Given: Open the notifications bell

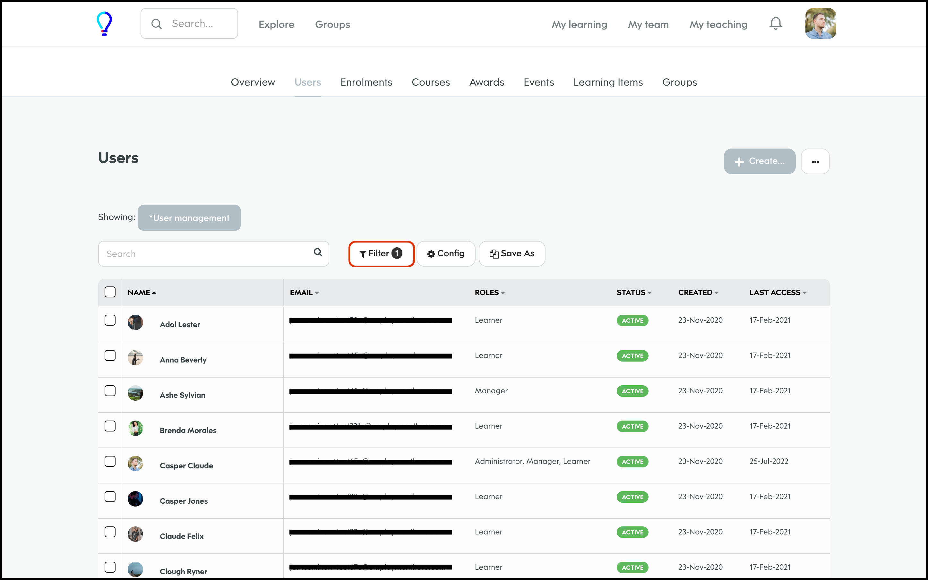Looking at the screenshot, I should (775, 24).
